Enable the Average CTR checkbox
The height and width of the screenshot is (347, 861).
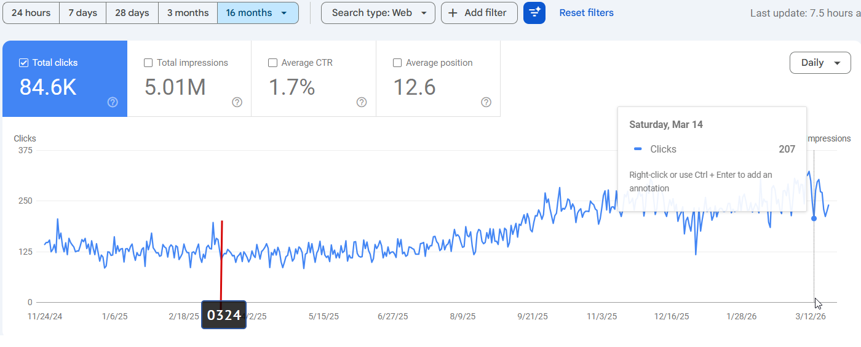click(x=272, y=63)
